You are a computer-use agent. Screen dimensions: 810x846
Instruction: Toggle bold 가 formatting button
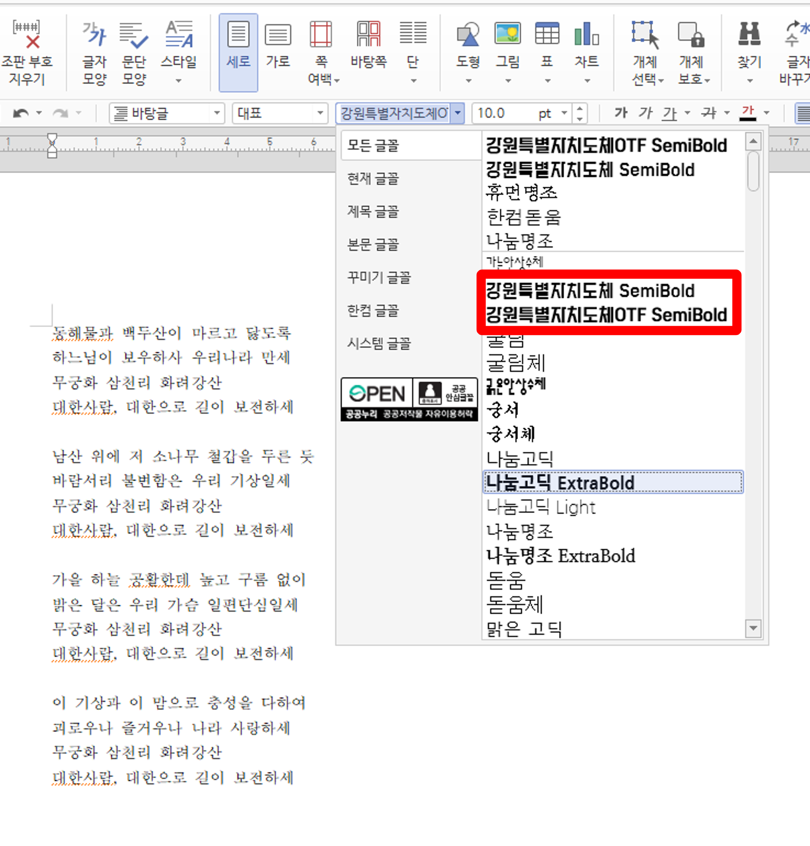pos(621,113)
